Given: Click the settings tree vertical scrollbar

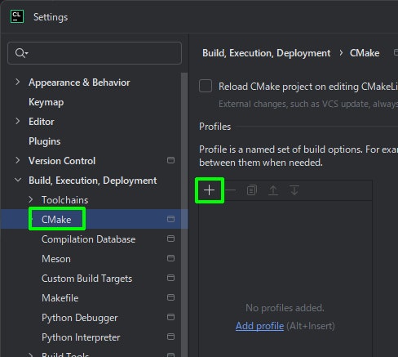Looking at the screenshot, I should pyautogui.click(x=184, y=215).
